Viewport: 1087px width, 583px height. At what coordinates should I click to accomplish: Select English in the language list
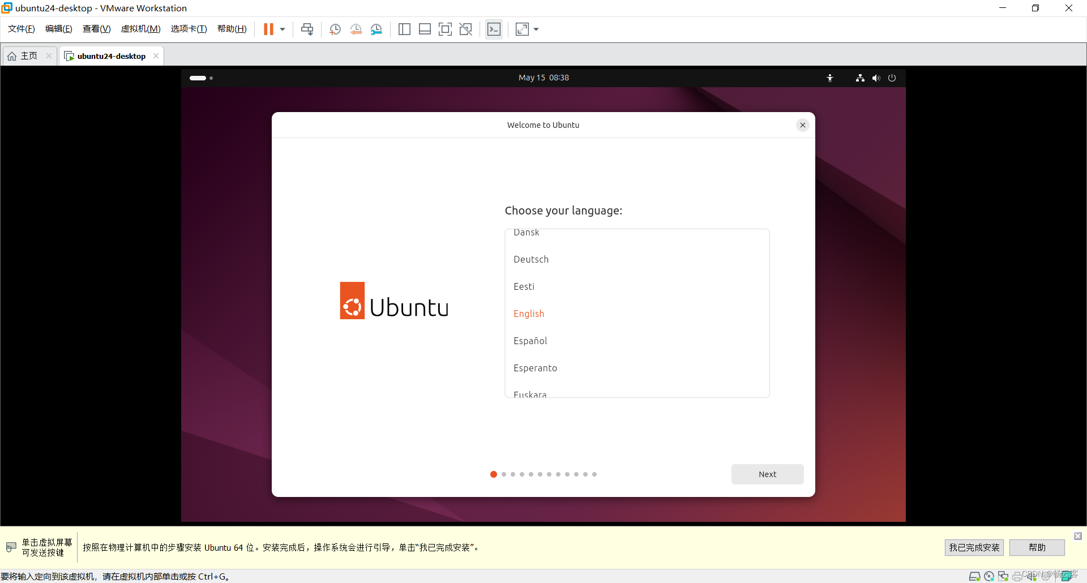(528, 314)
